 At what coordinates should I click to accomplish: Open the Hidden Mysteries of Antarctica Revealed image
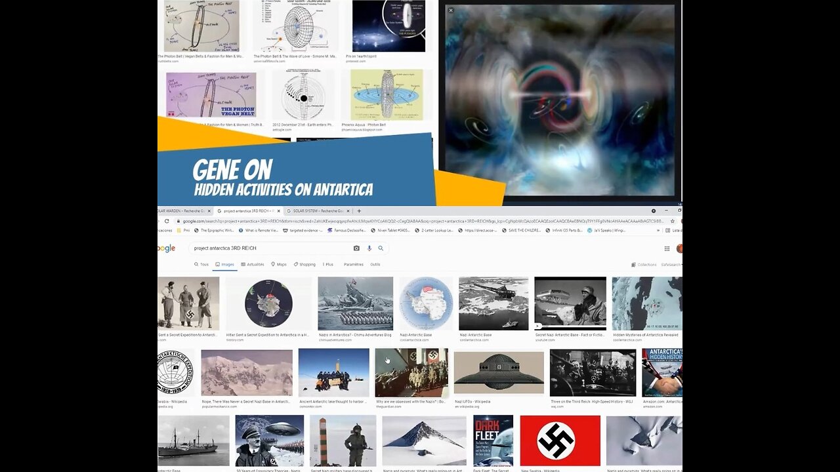tap(647, 304)
